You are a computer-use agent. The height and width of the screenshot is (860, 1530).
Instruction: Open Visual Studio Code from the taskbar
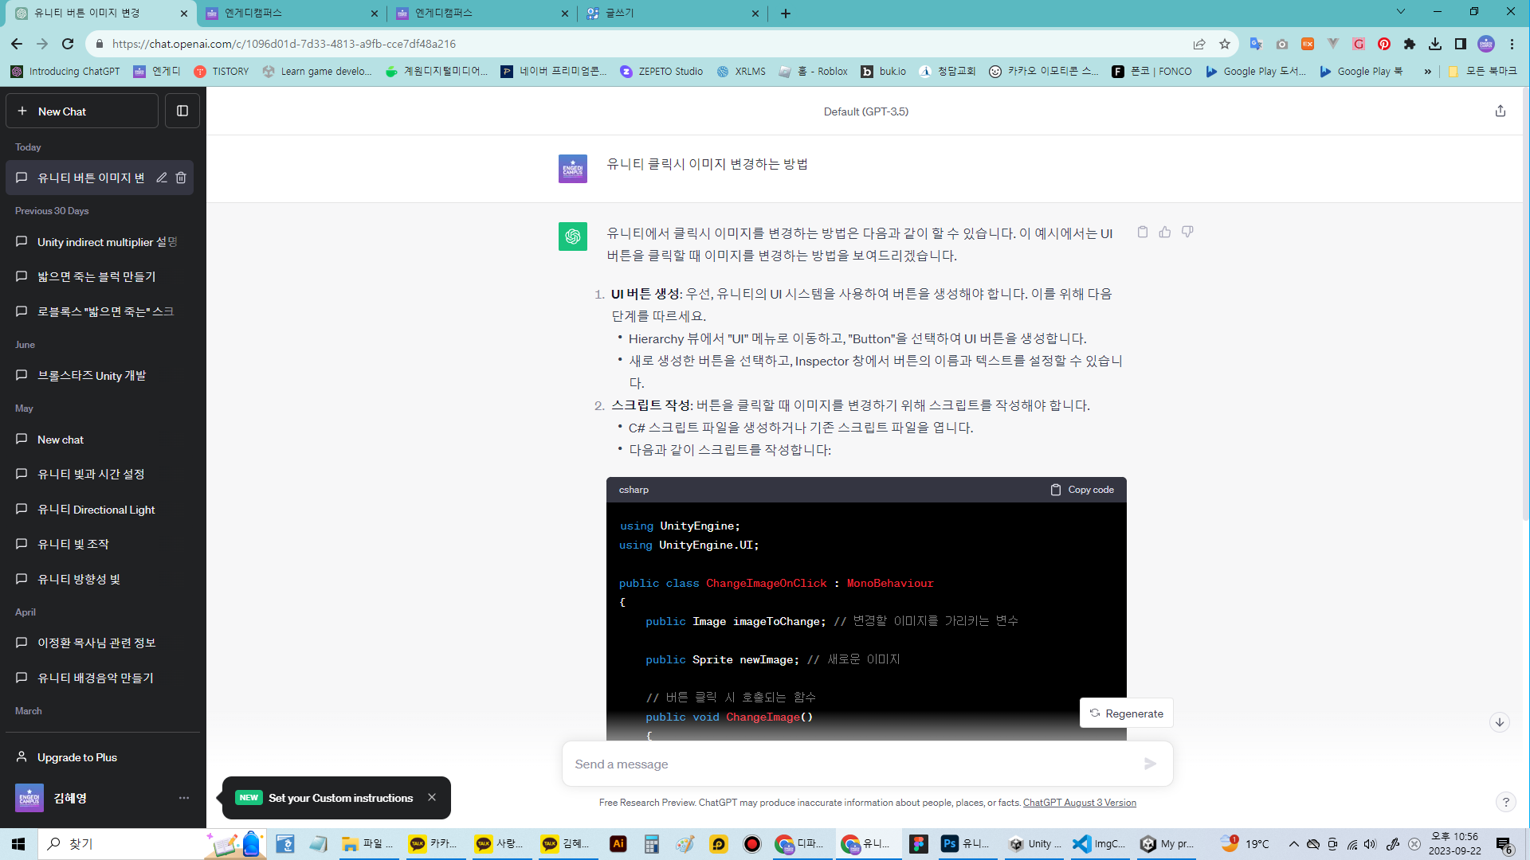[1100, 844]
